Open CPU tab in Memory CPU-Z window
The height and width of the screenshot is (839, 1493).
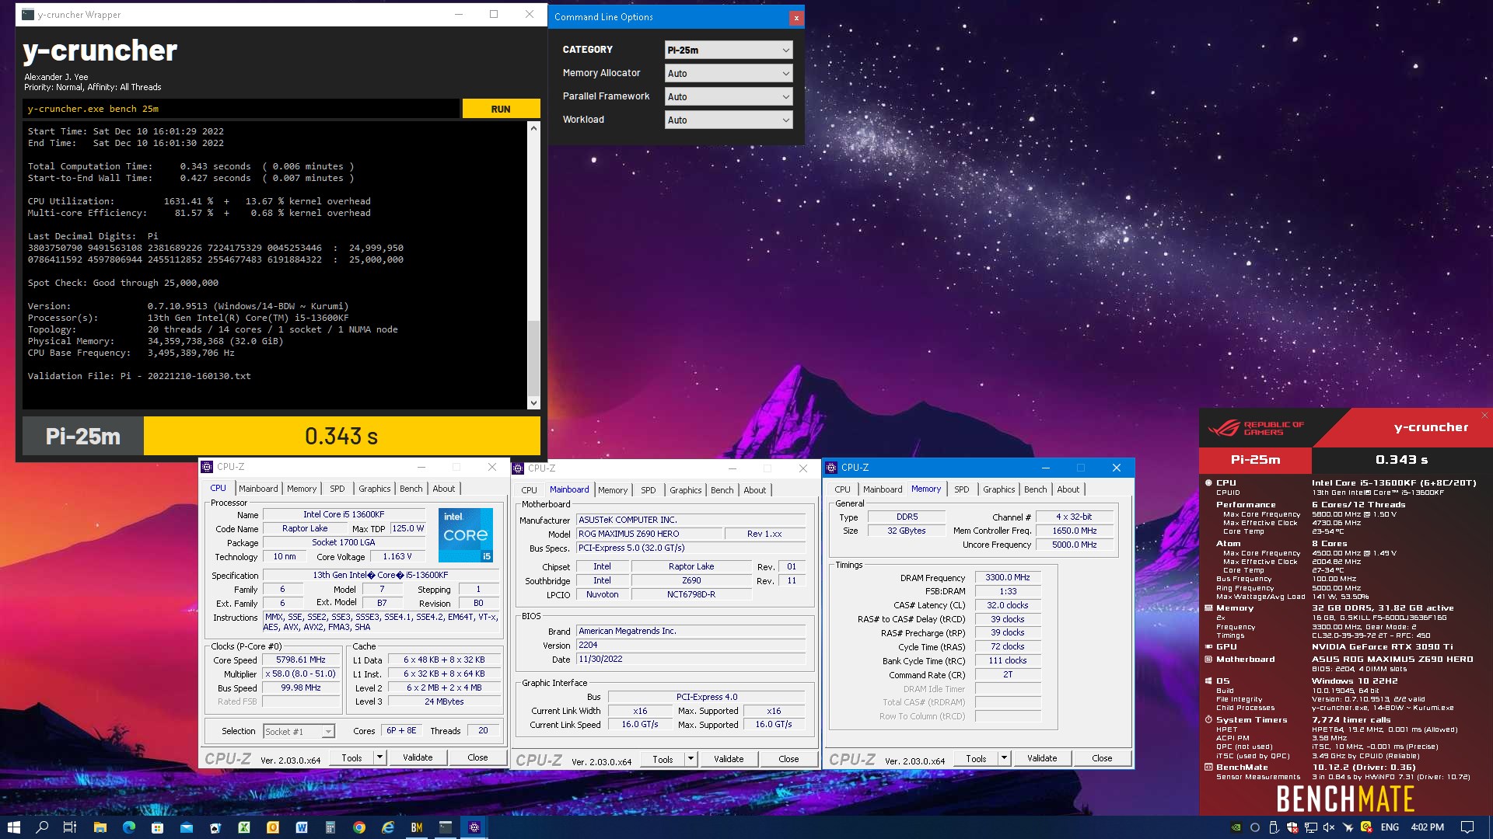tap(842, 489)
